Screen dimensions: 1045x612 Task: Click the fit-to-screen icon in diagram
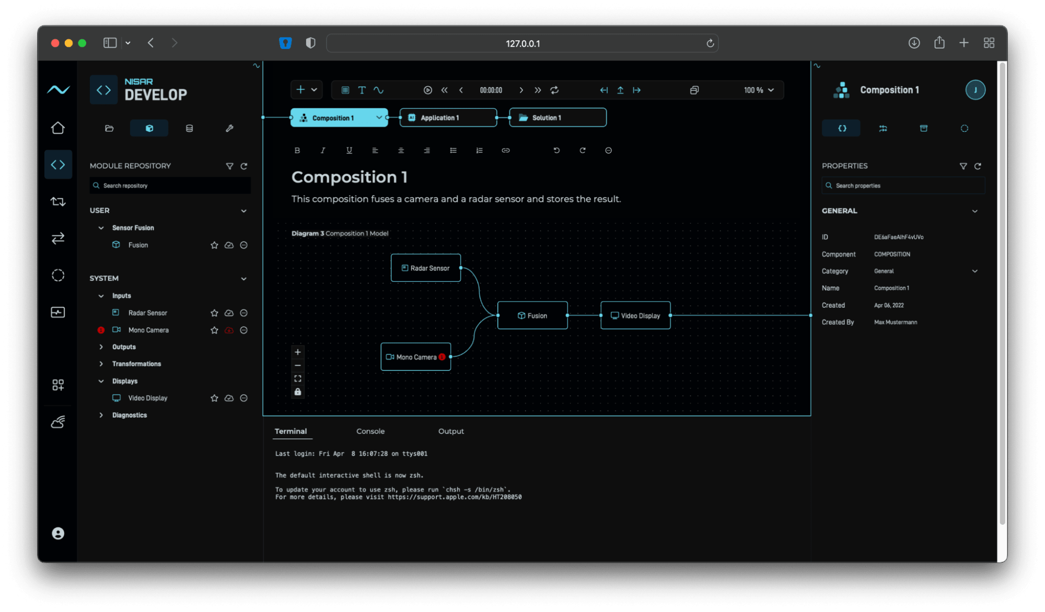pyautogui.click(x=298, y=378)
